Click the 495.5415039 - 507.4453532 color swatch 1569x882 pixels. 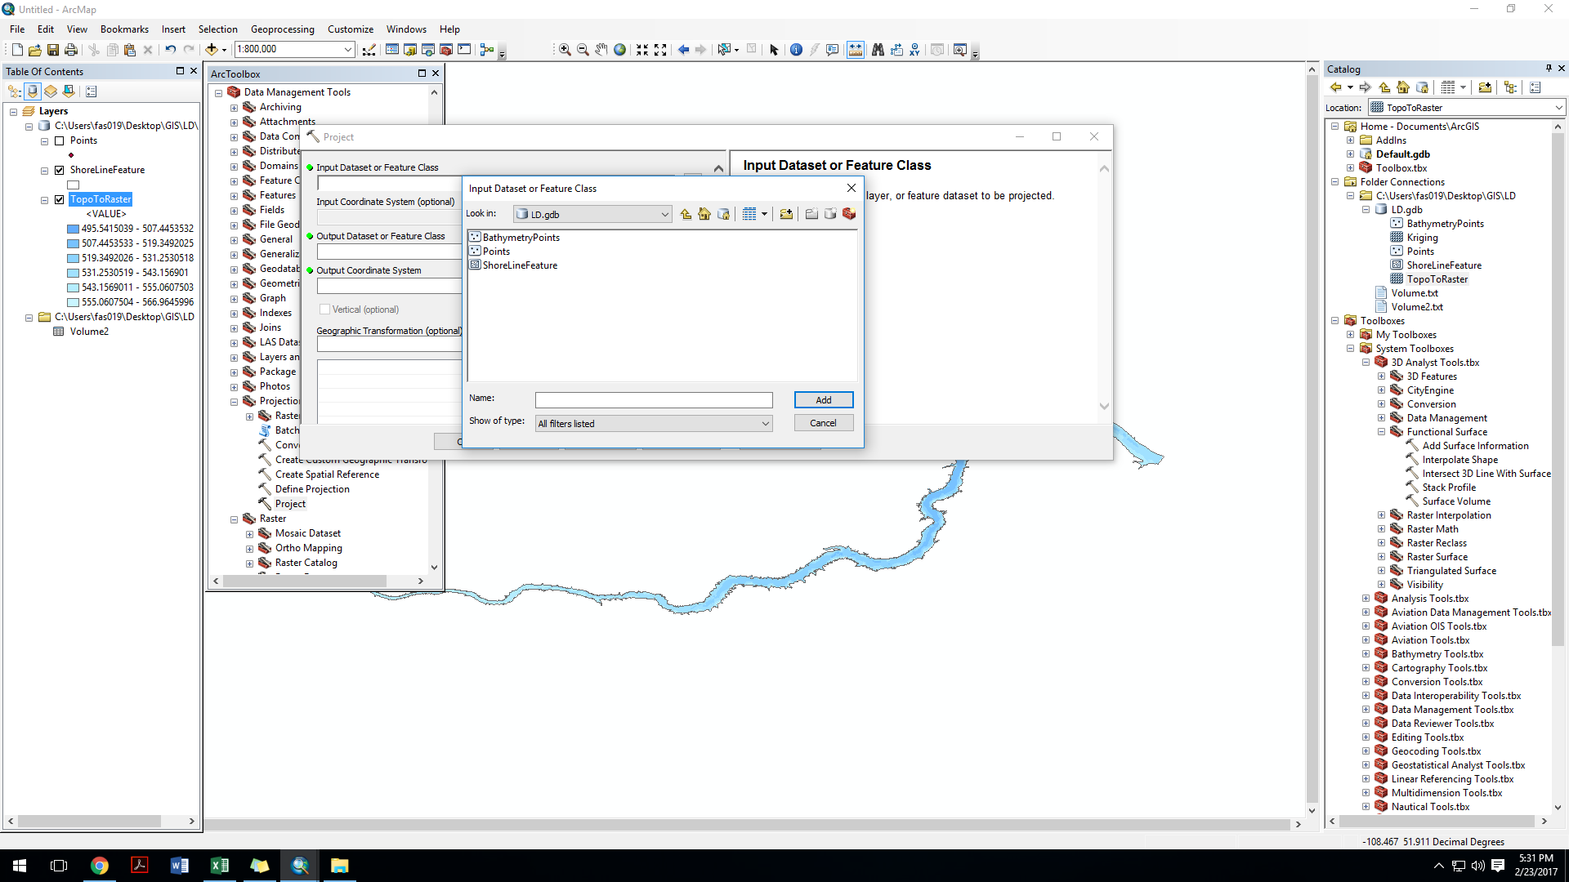tap(73, 229)
